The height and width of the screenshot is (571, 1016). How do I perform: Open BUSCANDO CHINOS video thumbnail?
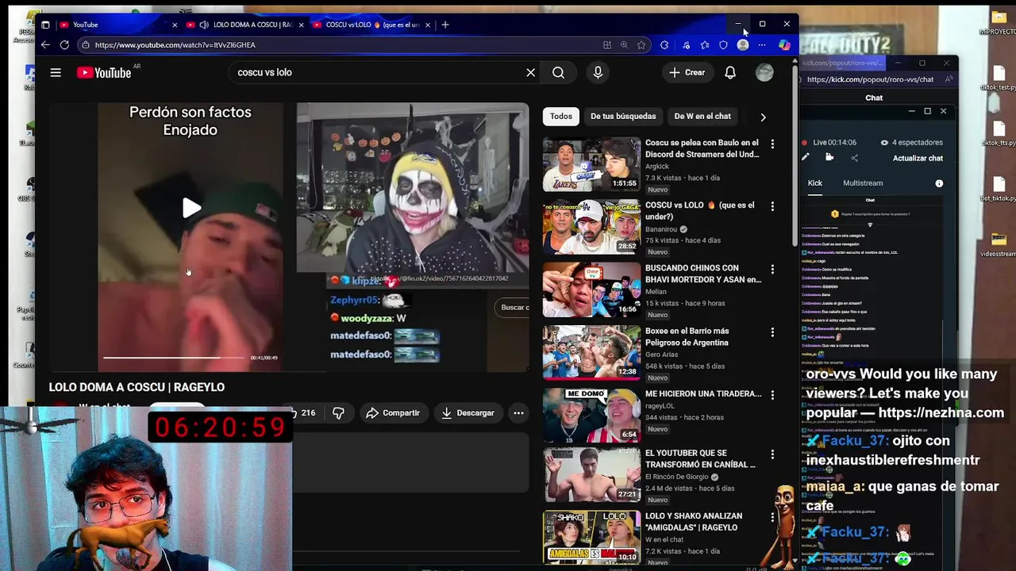click(x=591, y=289)
